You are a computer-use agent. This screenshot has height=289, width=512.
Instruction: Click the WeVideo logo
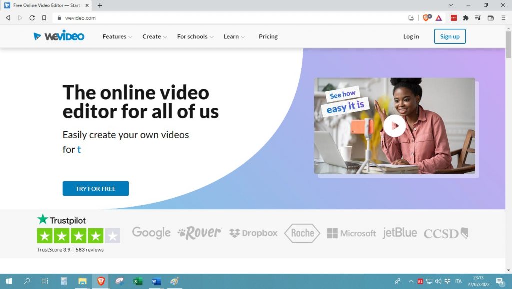(x=58, y=36)
